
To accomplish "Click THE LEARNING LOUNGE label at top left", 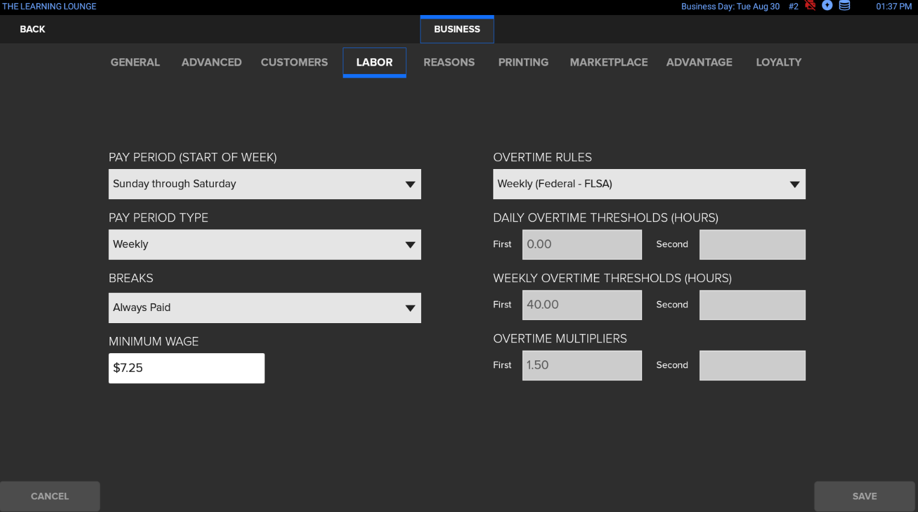I will point(49,7).
